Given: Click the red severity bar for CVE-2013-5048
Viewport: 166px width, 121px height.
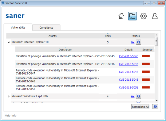Looking at the screenshot, I should click(146, 79).
